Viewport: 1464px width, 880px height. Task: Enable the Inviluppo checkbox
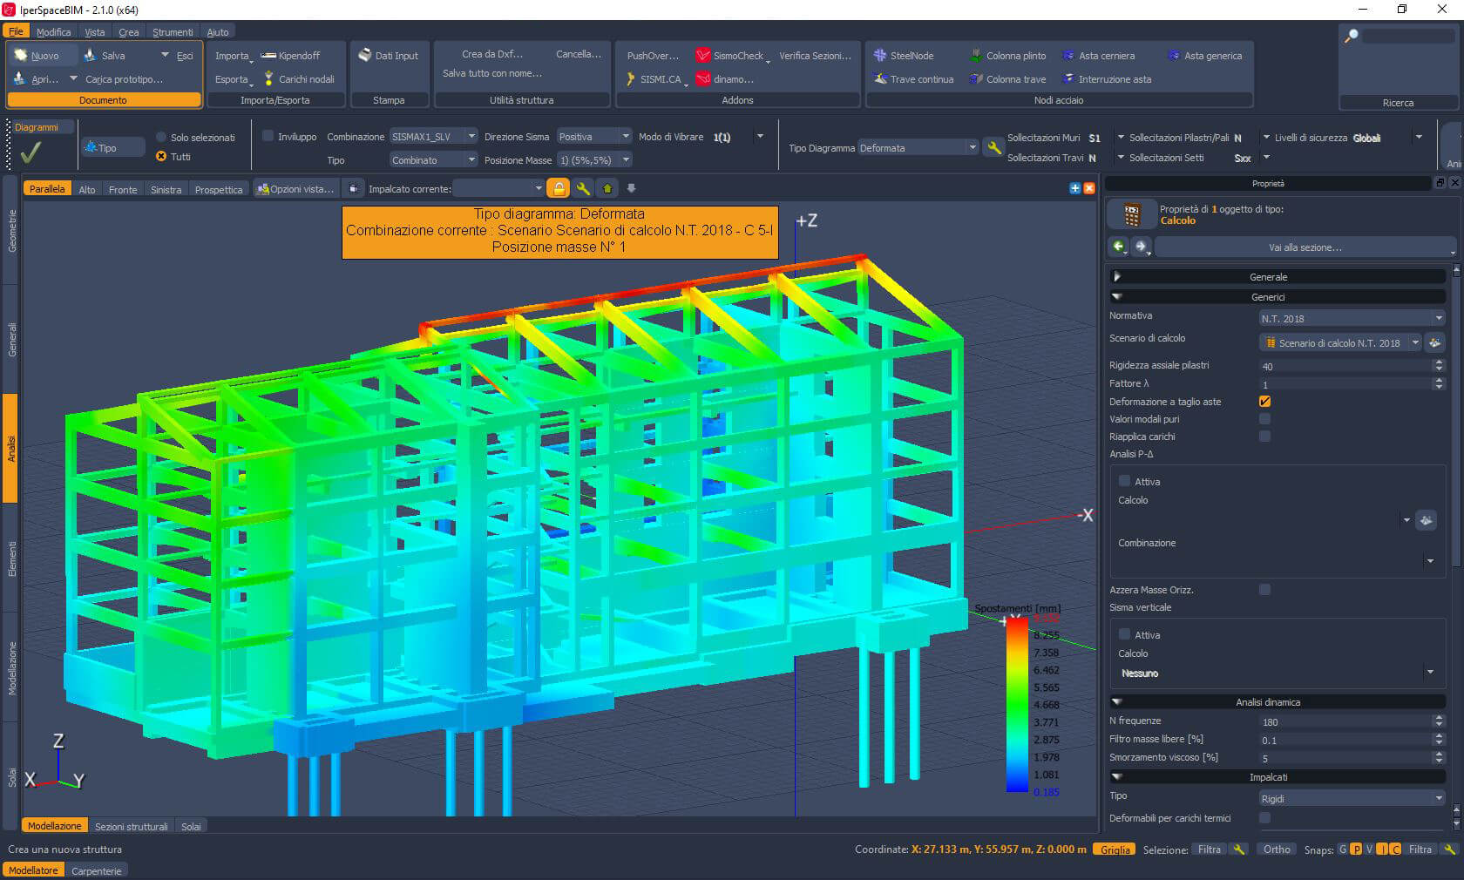269,137
